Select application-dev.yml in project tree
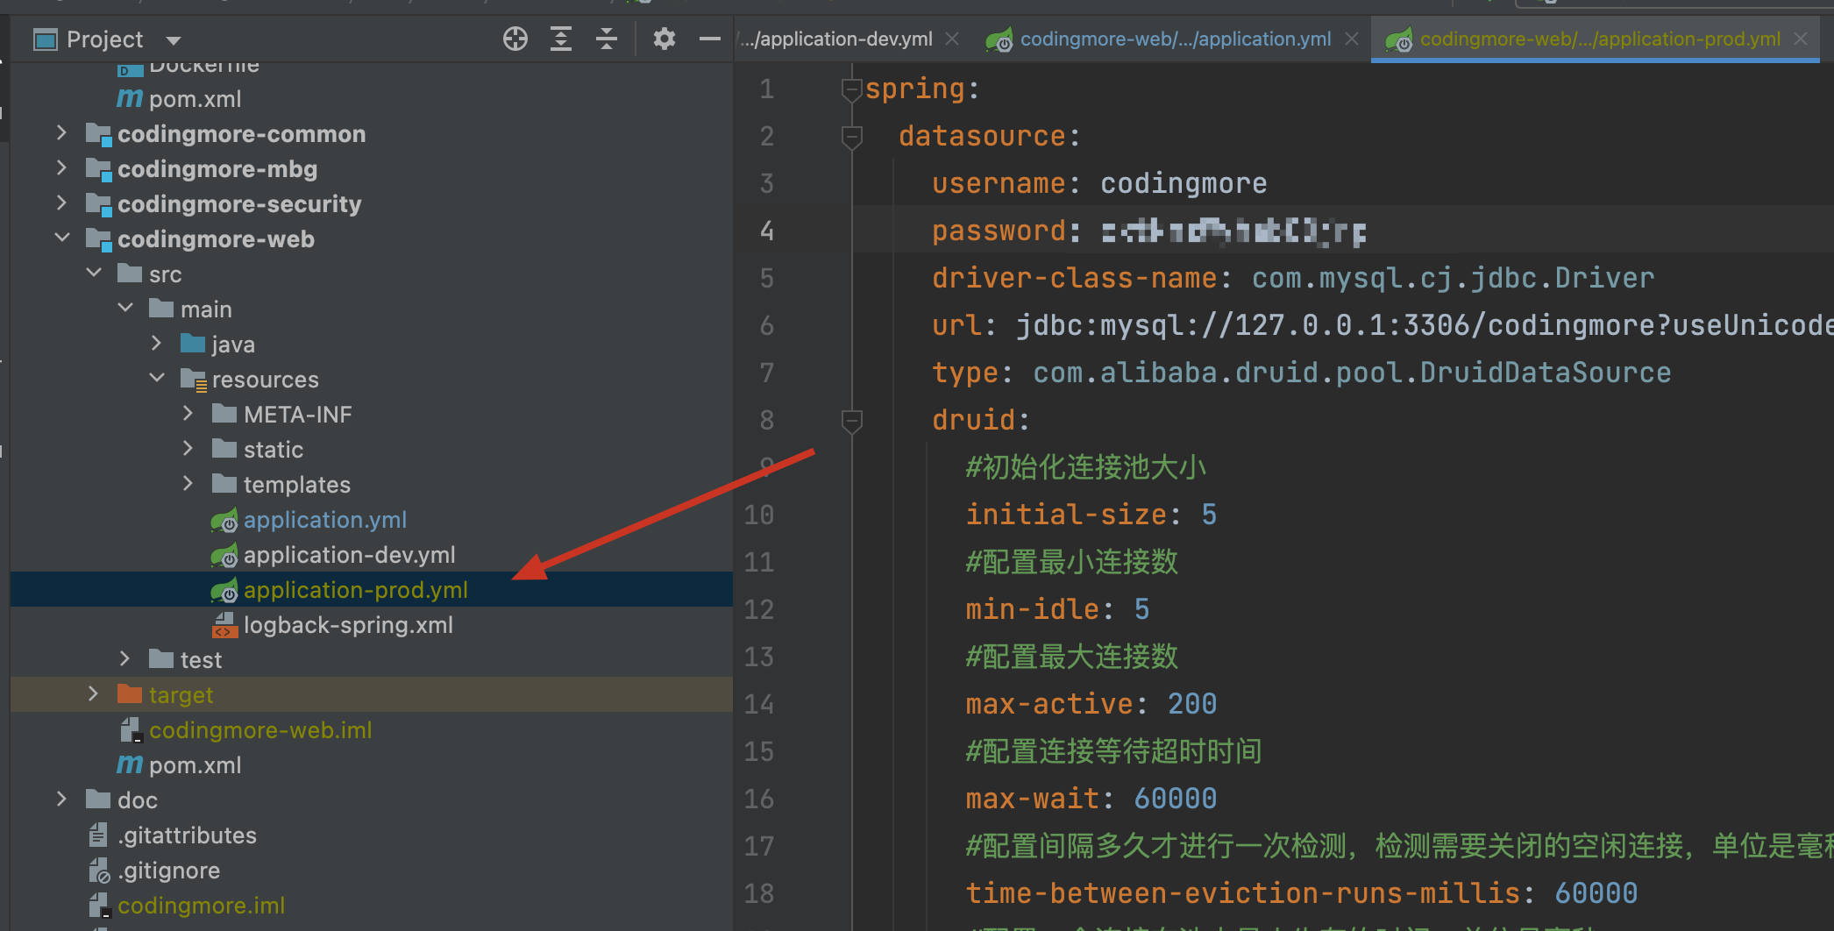This screenshot has width=1834, height=931. coord(349,555)
